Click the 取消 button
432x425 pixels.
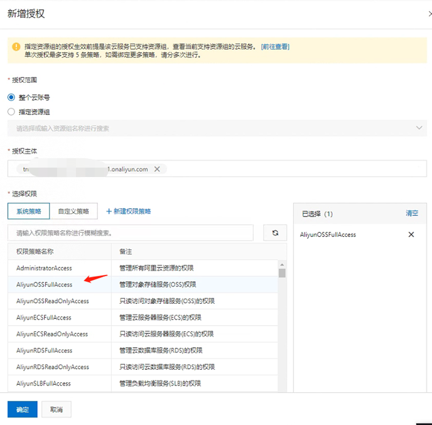pos(57,409)
